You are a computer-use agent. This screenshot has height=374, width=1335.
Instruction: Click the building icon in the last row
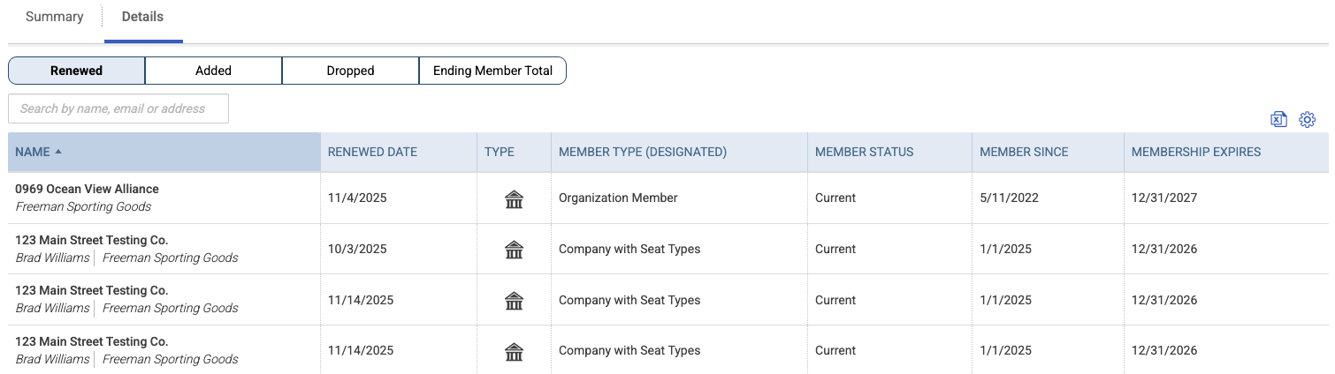pos(514,352)
